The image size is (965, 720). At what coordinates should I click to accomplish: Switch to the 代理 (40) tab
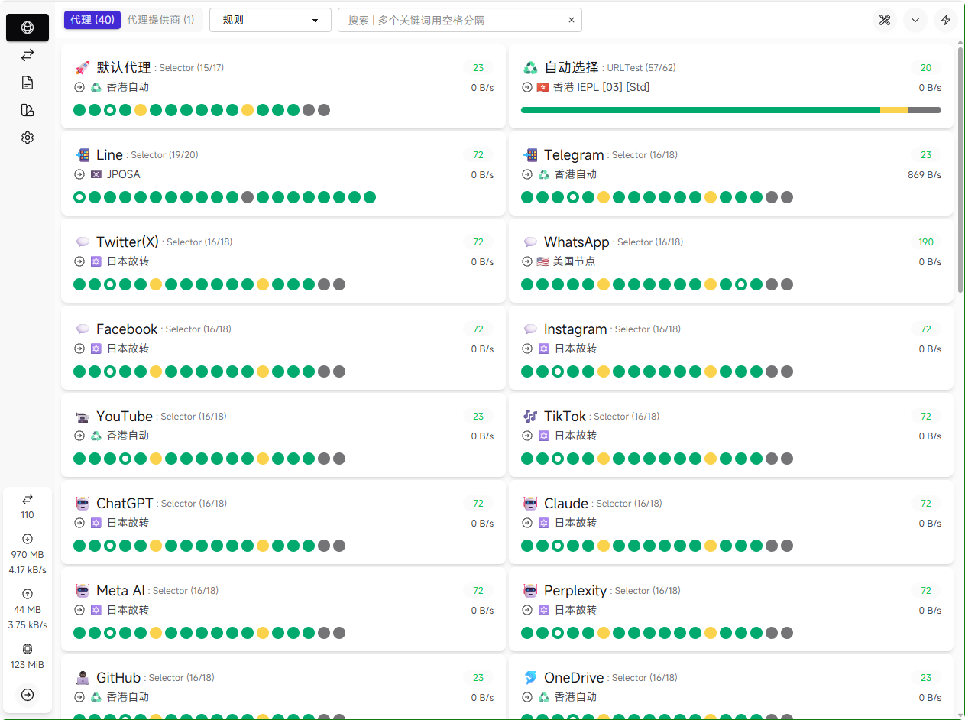[x=92, y=20]
